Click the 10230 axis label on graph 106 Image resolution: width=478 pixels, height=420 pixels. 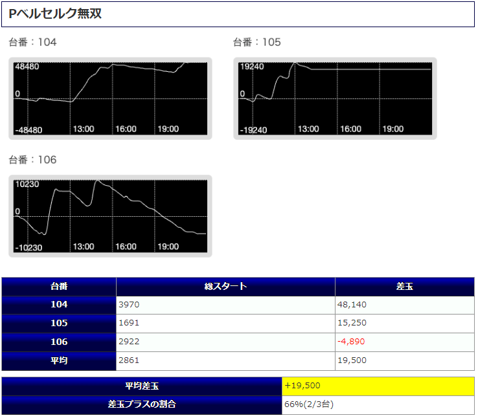27,184
